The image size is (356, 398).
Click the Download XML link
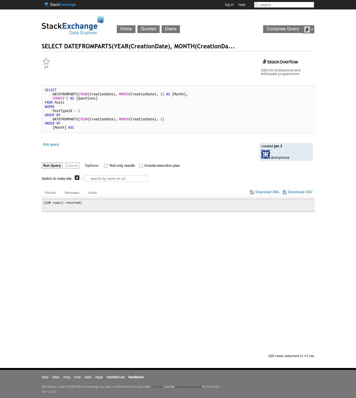(267, 192)
